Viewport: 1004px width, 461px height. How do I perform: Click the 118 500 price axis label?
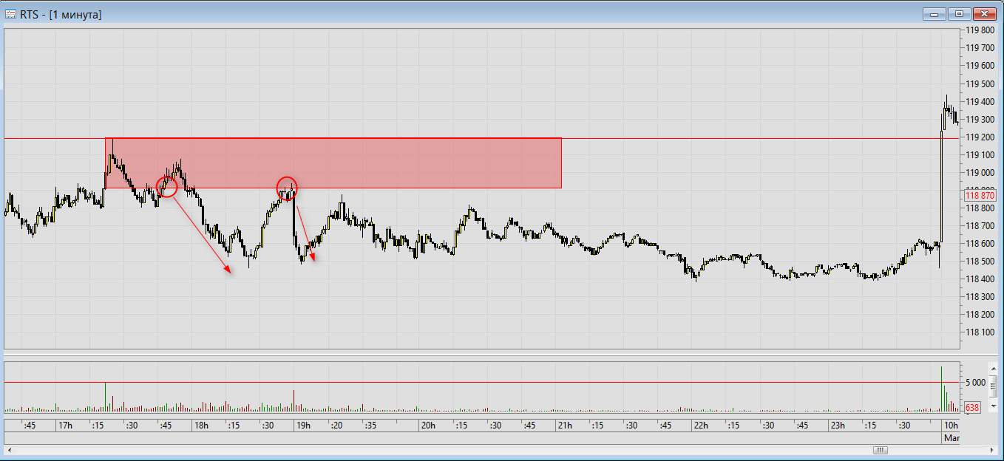click(x=982, y=261)
